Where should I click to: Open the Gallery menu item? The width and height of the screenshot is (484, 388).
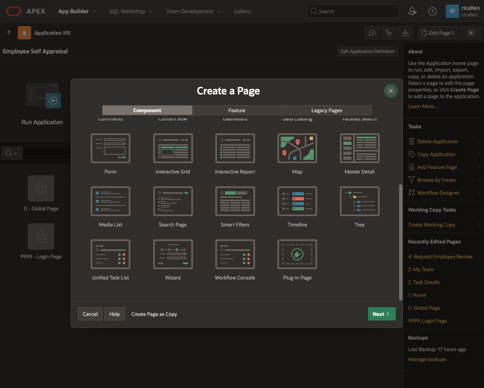tap(242, 11)
